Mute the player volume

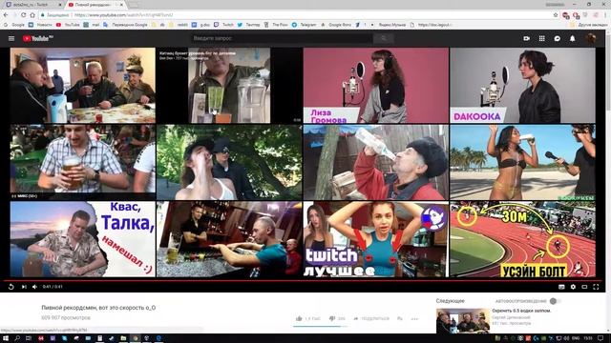point(34,287)
